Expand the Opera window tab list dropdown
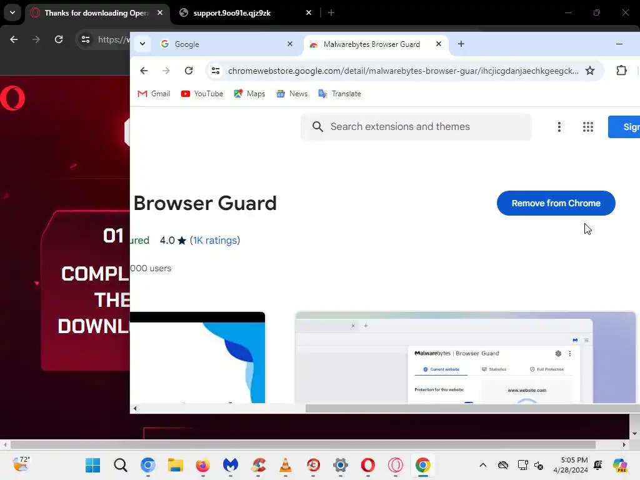This screenshot has height=480, width=640. point(12,12)
